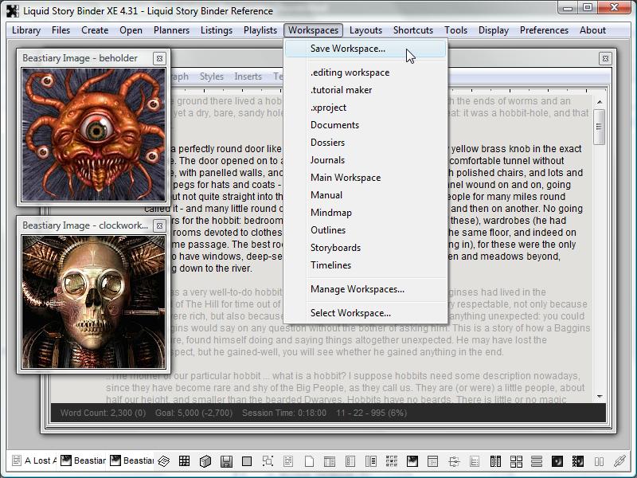Click the stacked layers icon in bottom toolbar
The width and height of the screenshot is (637, 478).
point(164,460)
